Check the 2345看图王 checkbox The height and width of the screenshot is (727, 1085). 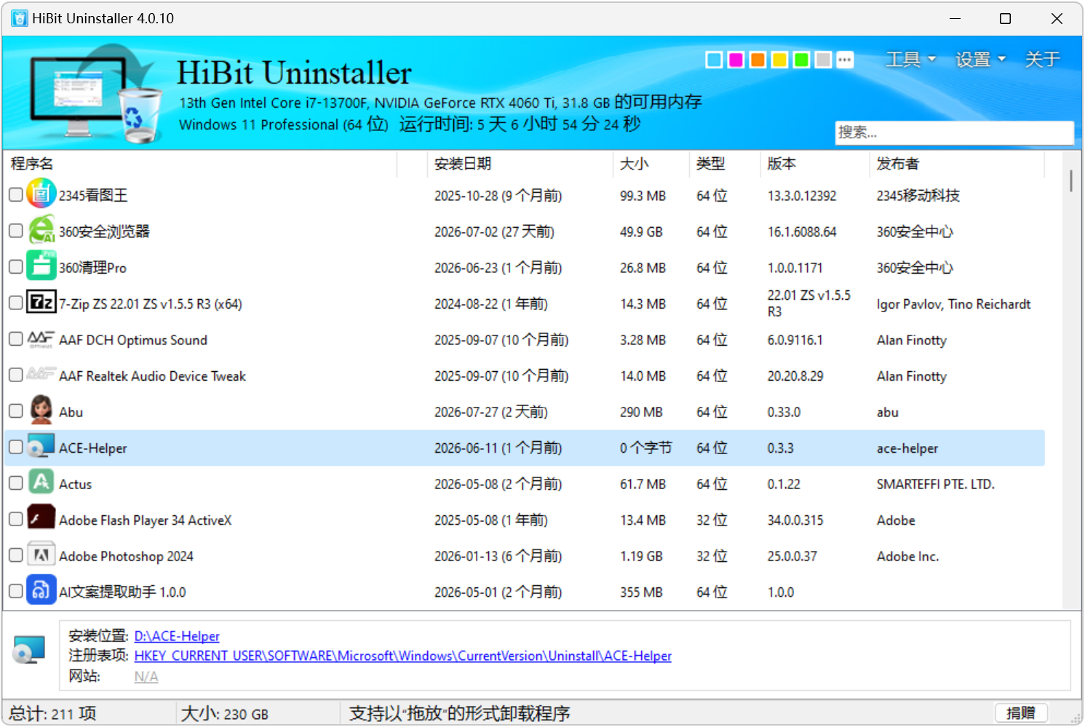pyautogui.click(x=16, y=195)
